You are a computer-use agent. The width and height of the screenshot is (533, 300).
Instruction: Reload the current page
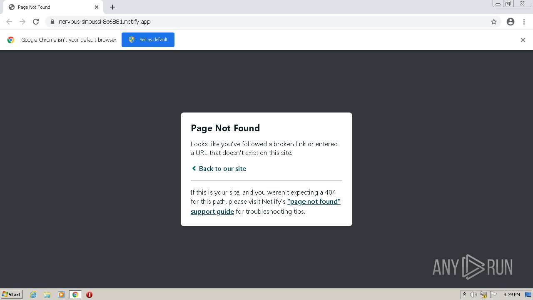(36, 22)
